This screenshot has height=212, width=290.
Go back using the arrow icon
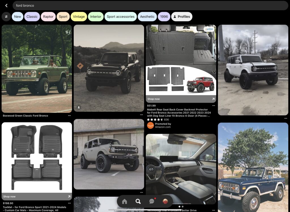(x=7, y=6)
